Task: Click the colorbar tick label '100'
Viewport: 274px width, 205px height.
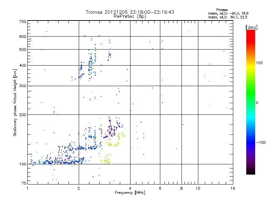Action: 259,63
